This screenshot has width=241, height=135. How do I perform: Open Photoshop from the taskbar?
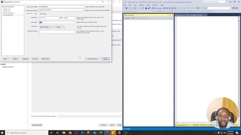[82, 133]
